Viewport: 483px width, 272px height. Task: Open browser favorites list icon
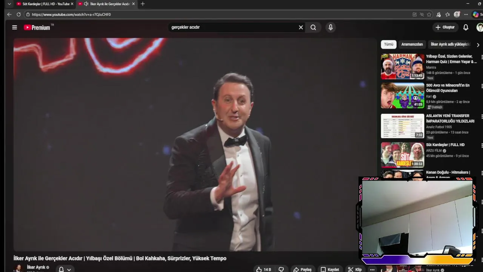tap(448, 14)
